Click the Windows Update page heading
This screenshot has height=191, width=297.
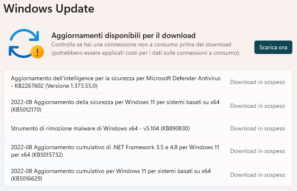point(49,8)
